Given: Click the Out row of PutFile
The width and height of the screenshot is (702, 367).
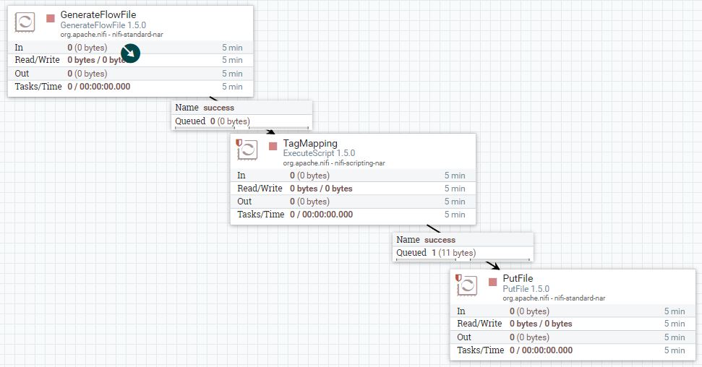Looking at the screenshot, I should pyautogui.click(x=573, y=337).
